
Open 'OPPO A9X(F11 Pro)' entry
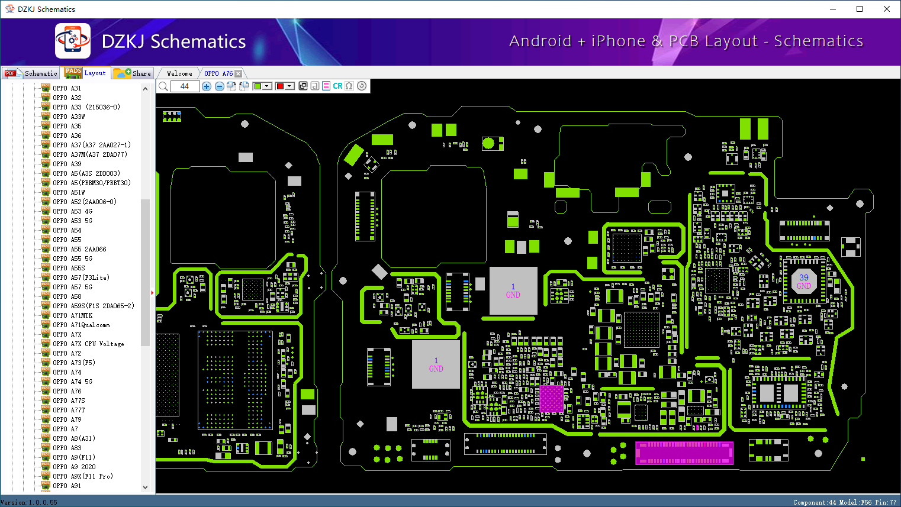click(83, 476)
